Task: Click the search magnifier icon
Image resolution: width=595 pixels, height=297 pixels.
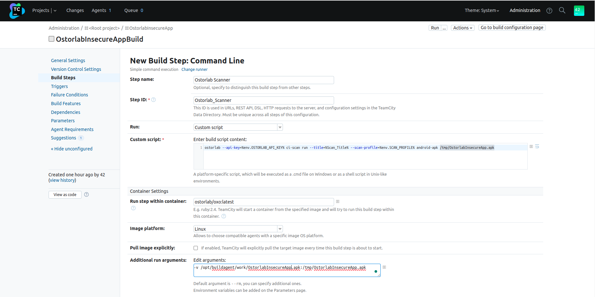Action: (x=562, y=10)
